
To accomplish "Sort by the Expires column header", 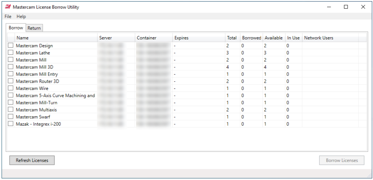I will click(x=199, y=38).
